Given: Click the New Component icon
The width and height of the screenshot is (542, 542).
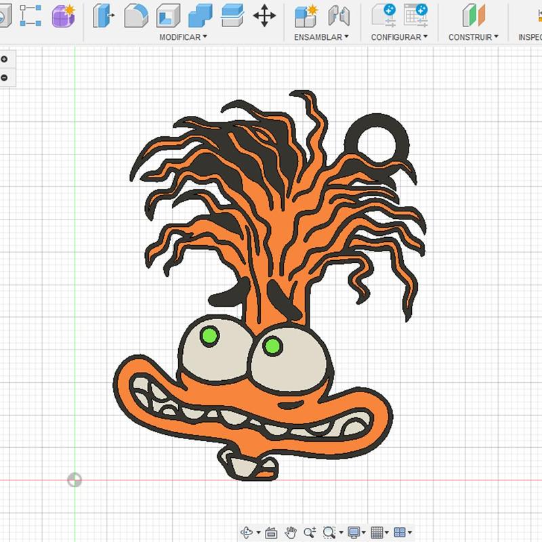Looking at the screenshot, I should point(306,16).
